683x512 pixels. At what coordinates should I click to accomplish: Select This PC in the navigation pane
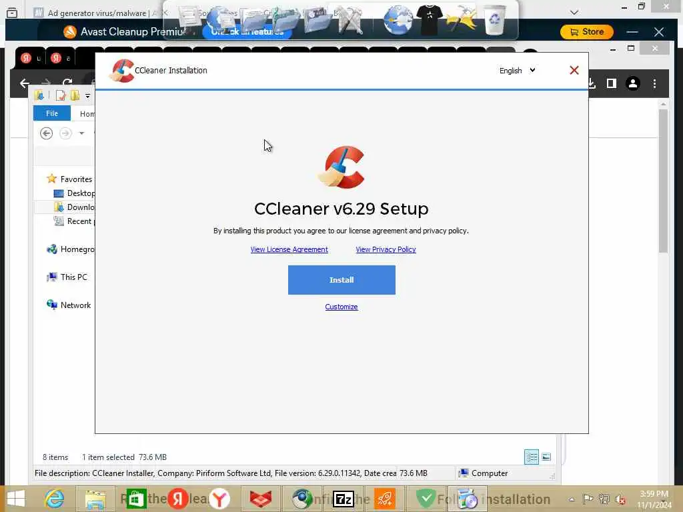pyautogui.click(x=67, y=277)
